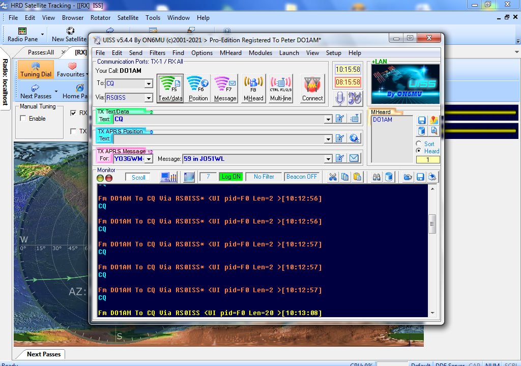Click the database cylinder icon in MHeard panel

pos(422,131)
